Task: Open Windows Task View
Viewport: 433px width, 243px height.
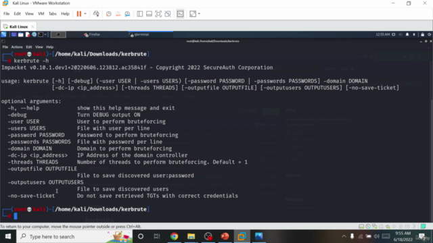Action: tap(157, 236)
